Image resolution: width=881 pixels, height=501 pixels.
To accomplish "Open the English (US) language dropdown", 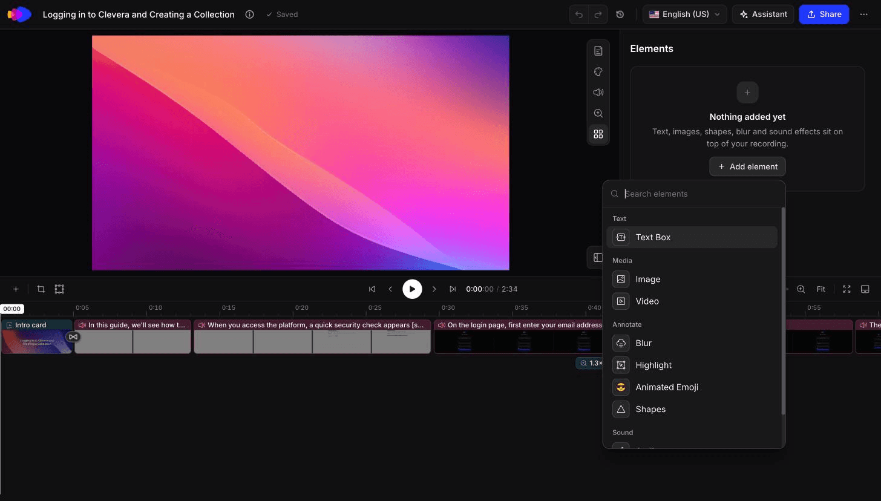I will [x=685, y=15].
